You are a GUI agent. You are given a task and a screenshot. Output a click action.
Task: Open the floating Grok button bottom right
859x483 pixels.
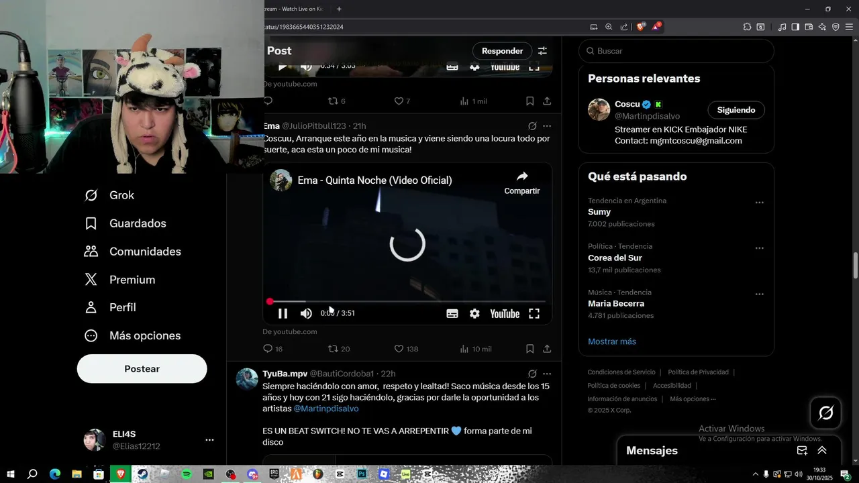[825, 413]
